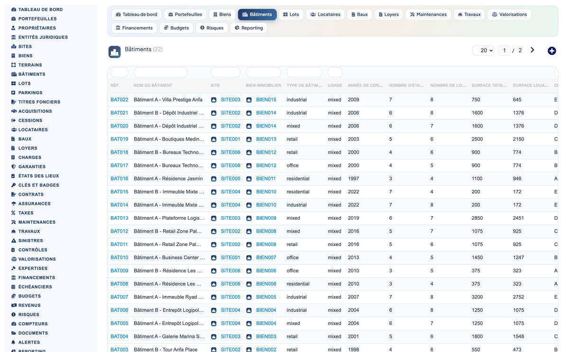Click the Contrats sidebar icon
569x352 pixels.
pos(13,194)
